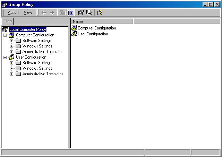222x157 pixels.
Task: Click the Export List toolbar icon
Action: pyautogui.click(x=89, y=12)
